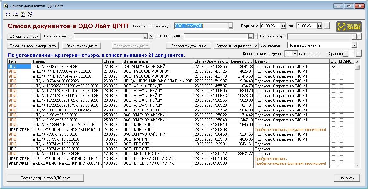Image resolution: width=368 pixels, height=189 pixels.
Task: Click status Требуется подпись for КНПСГ-003040 row
Action: (x=292, y=159)
